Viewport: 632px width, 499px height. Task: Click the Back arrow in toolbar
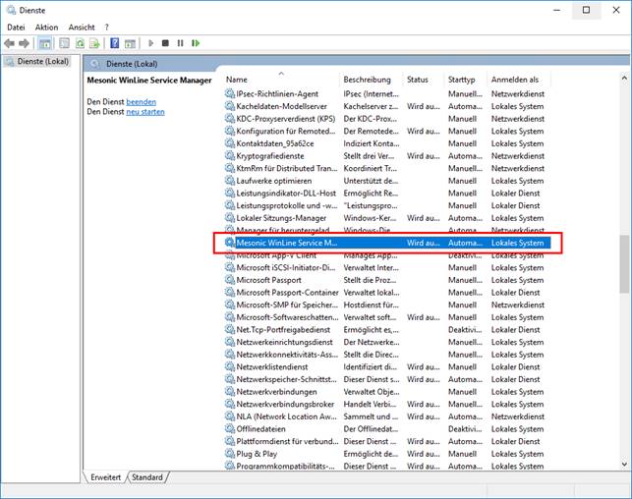pos(10,43)
